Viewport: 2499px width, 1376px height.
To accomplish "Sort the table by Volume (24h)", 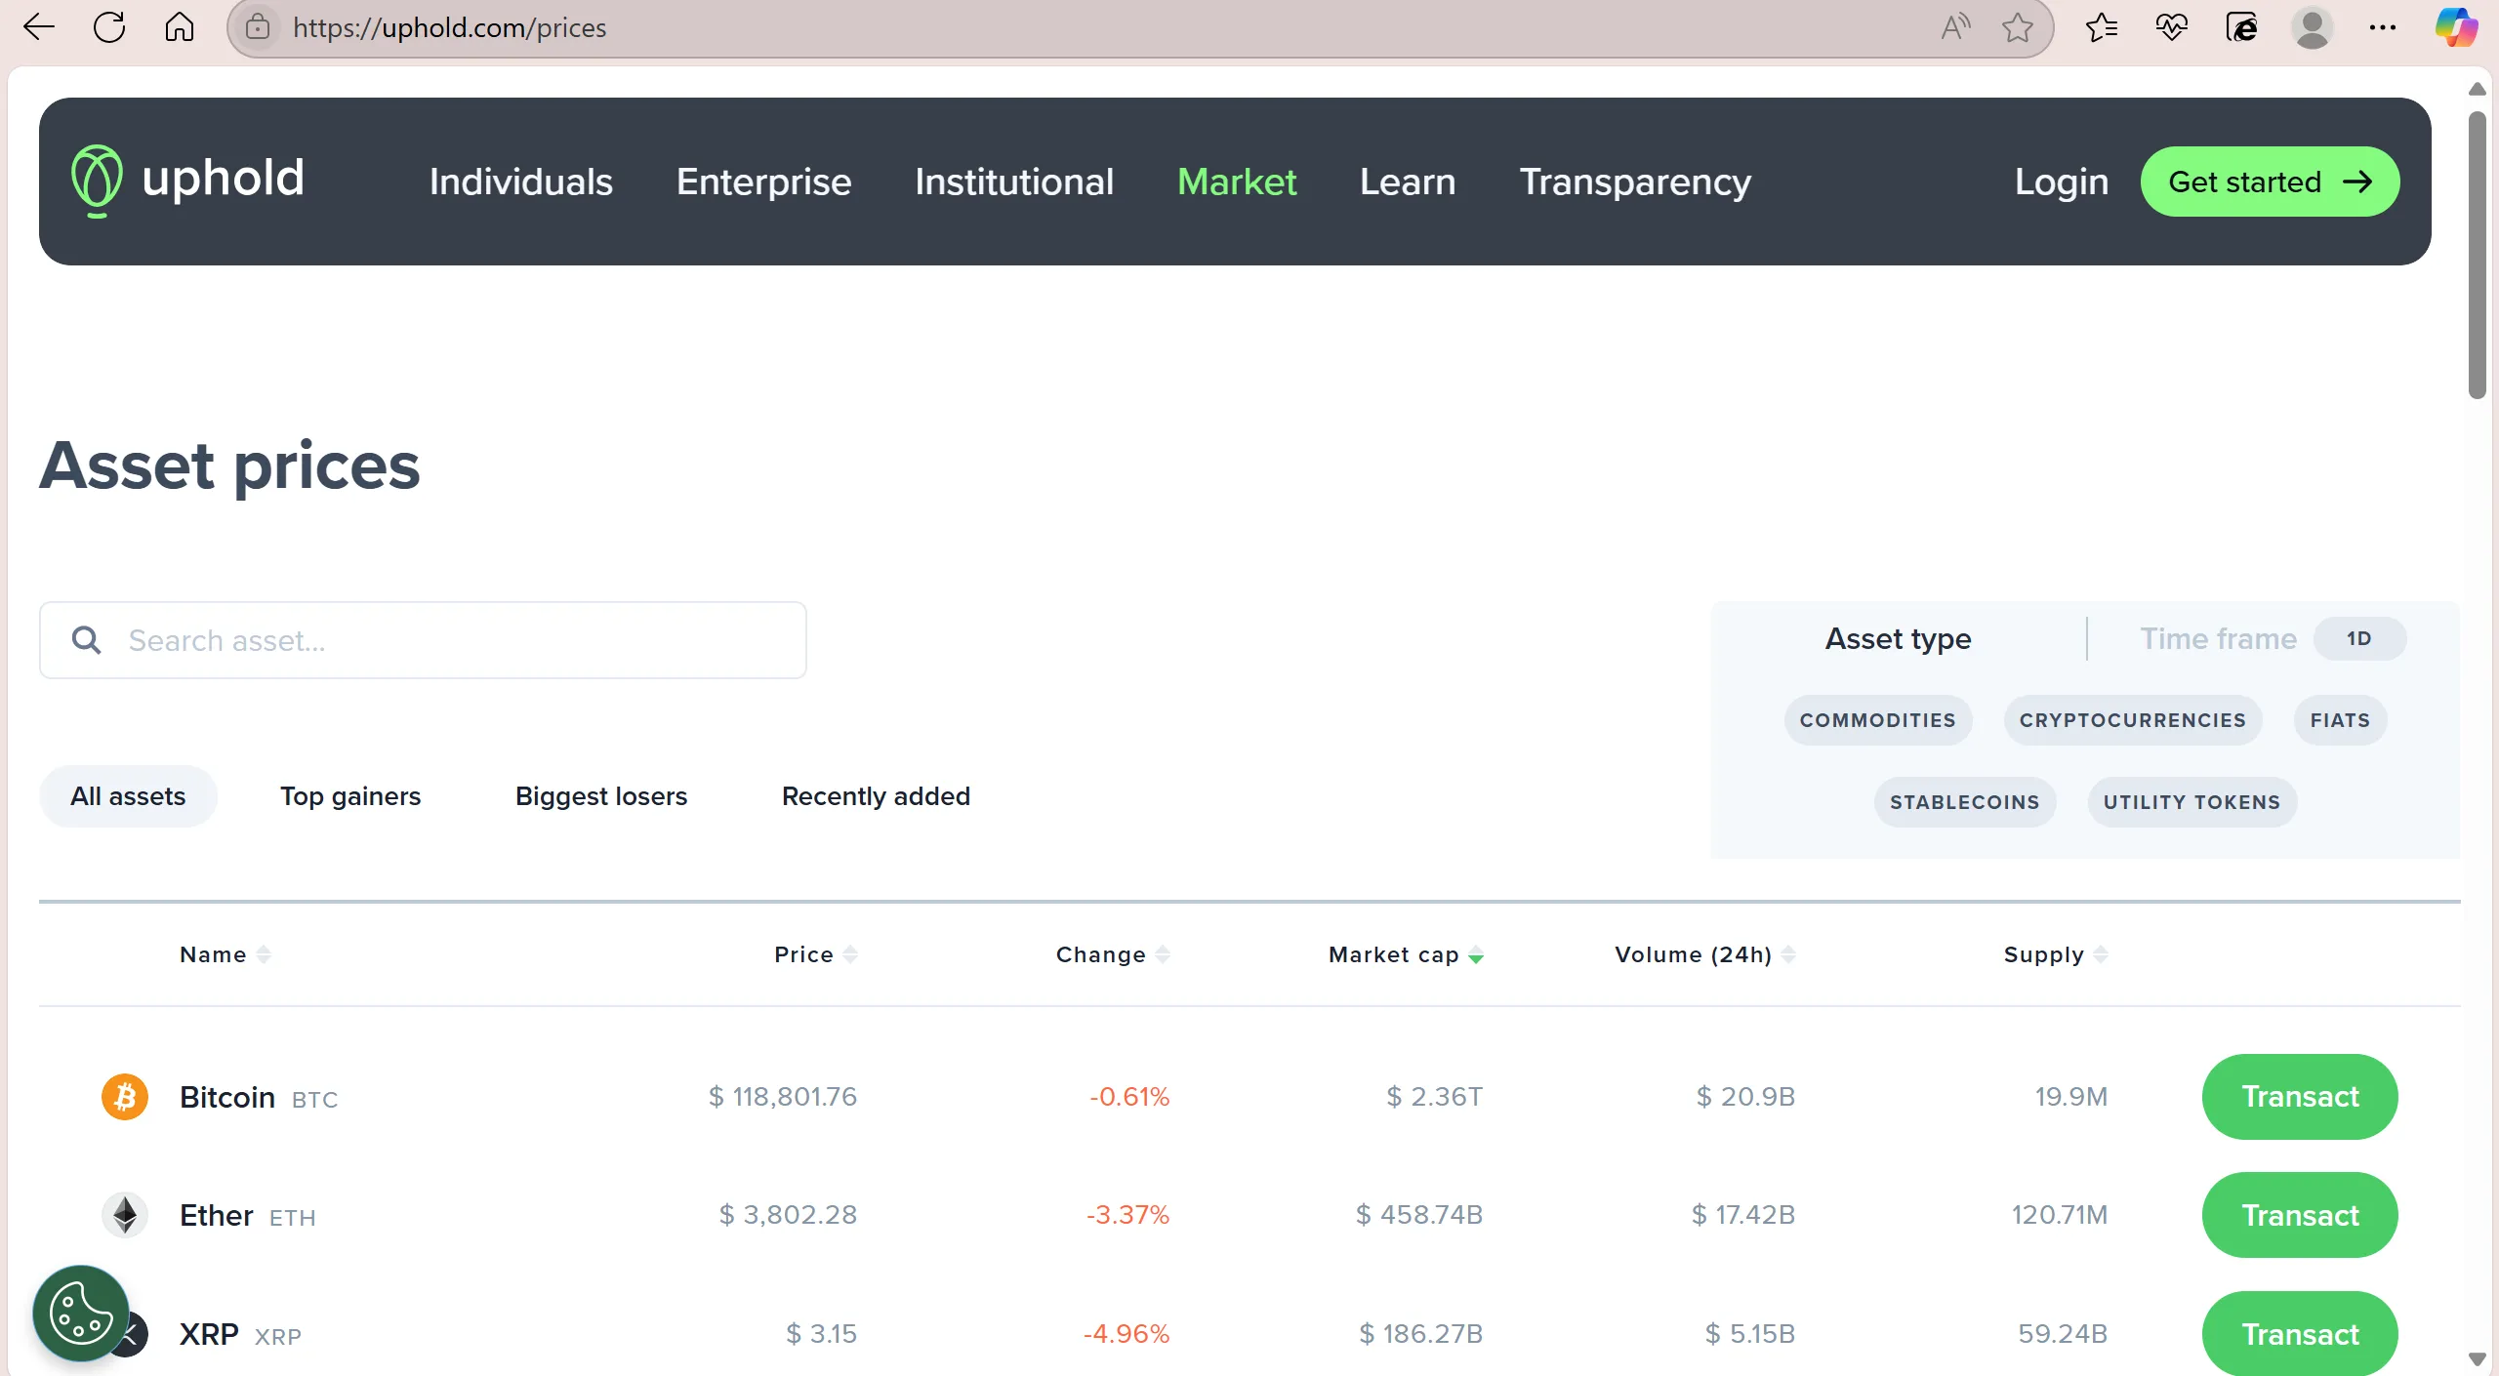I will click(1705, 954).
